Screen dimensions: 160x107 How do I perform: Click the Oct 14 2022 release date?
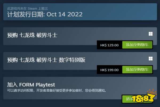pos(65,14)
